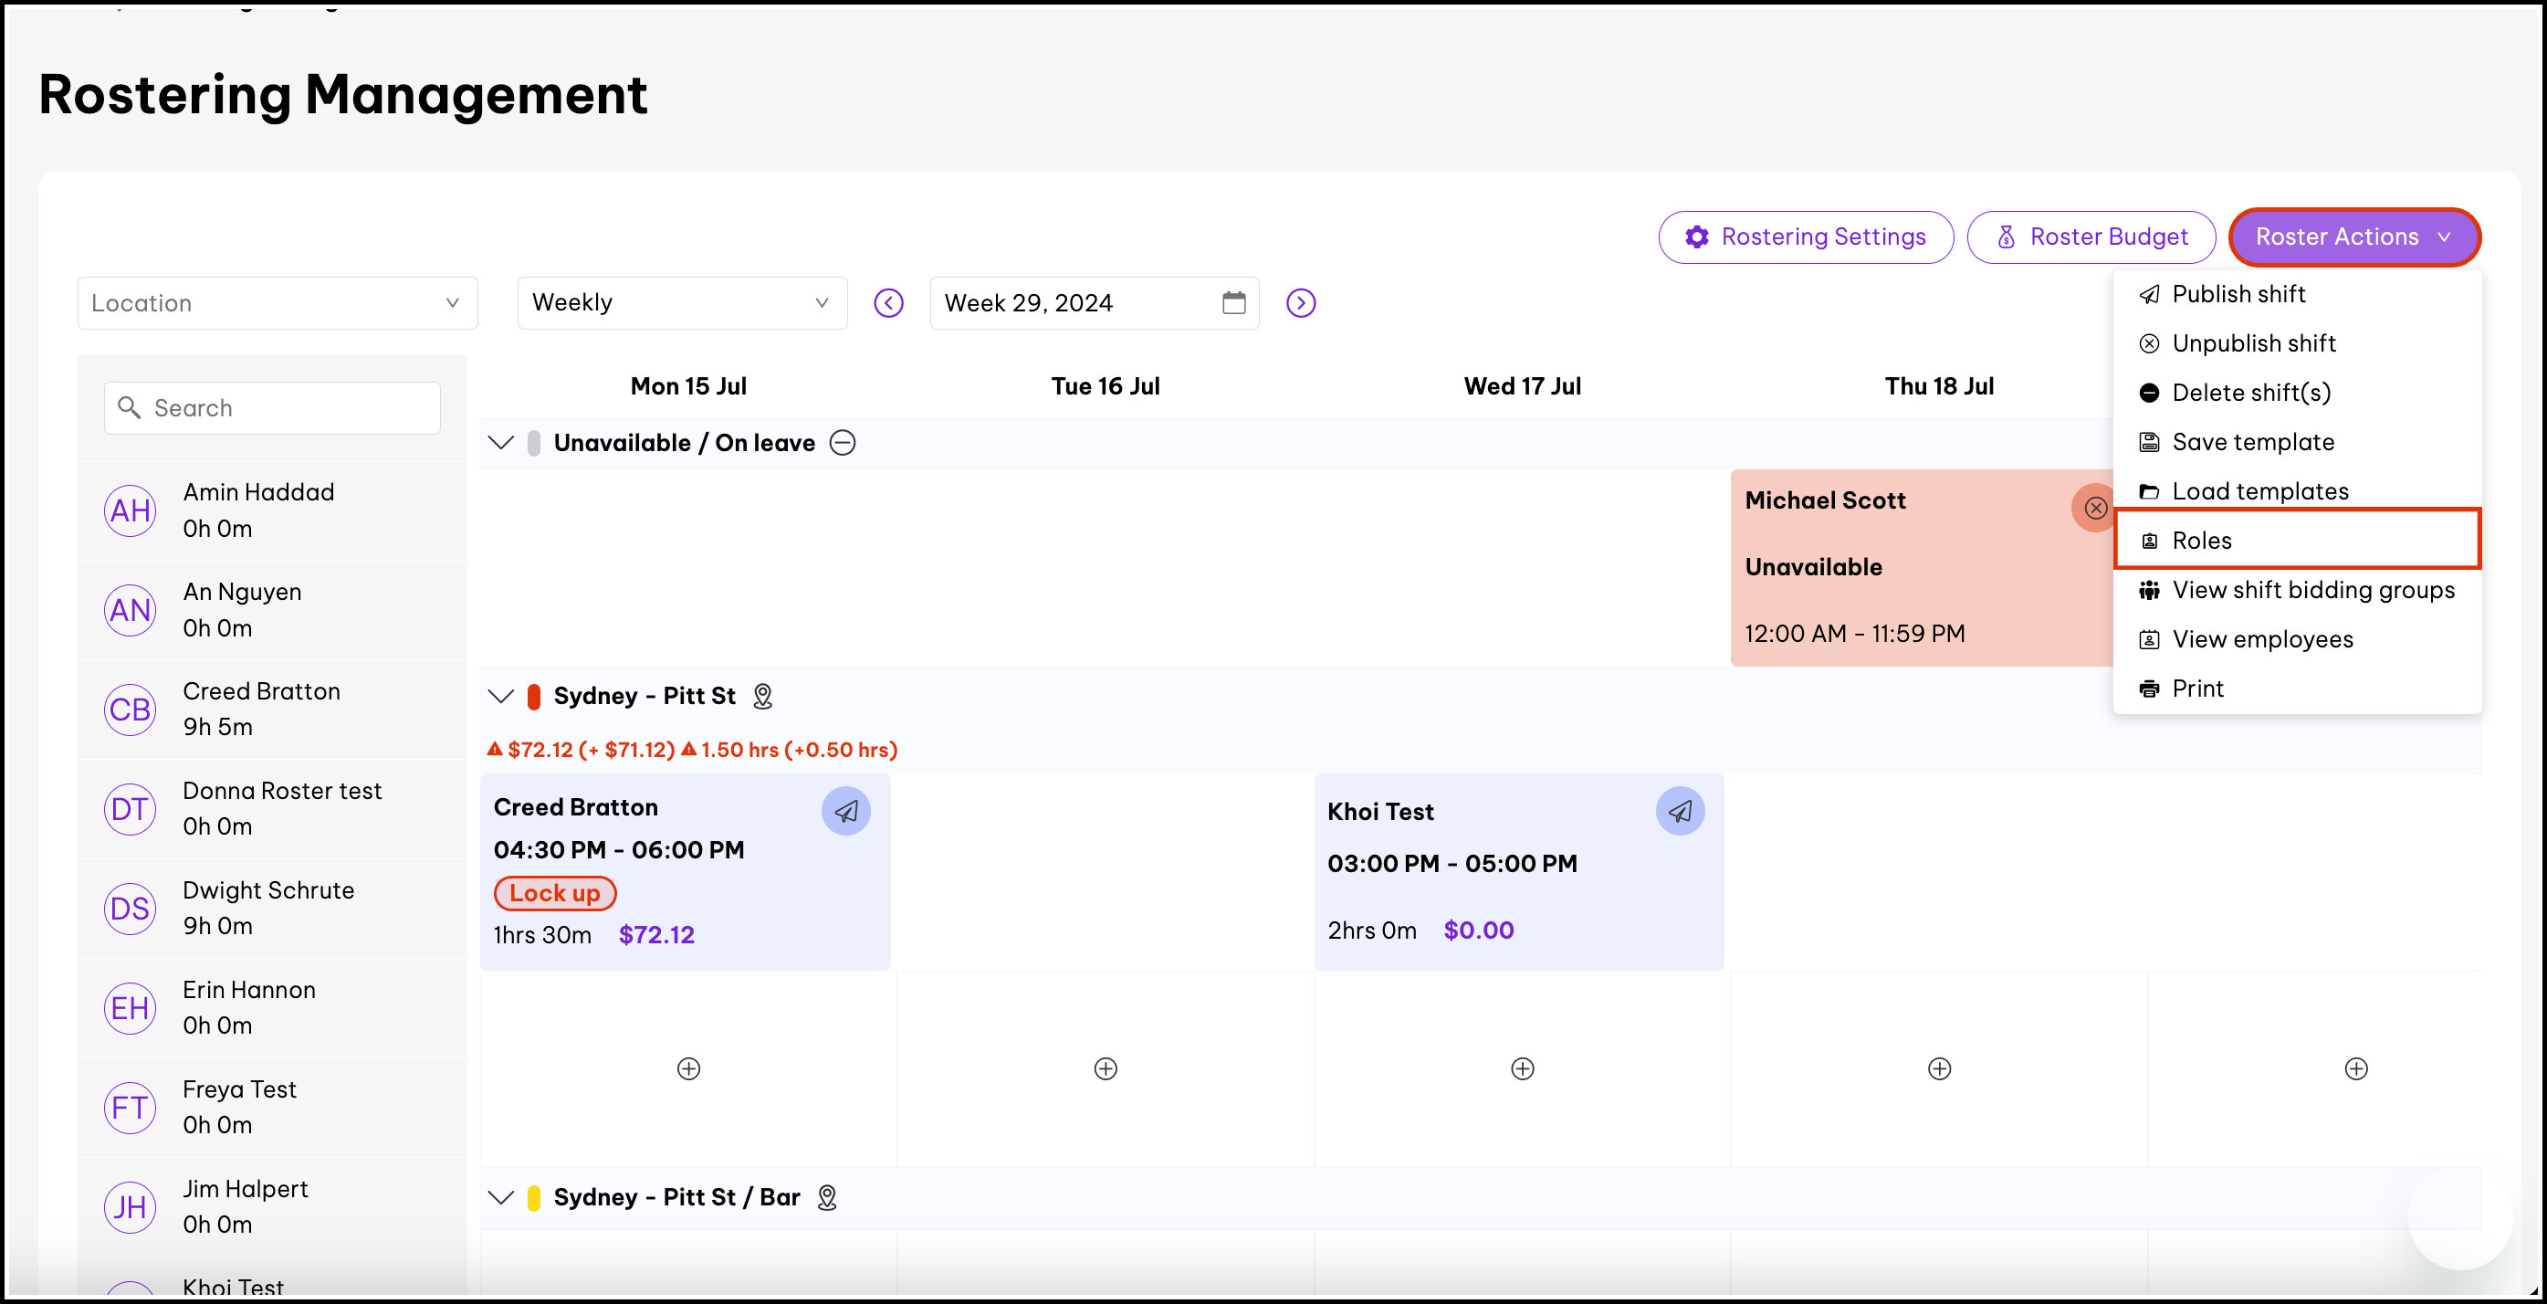
Task: Add shift on Monday with plus icon
Action: 688,1068
